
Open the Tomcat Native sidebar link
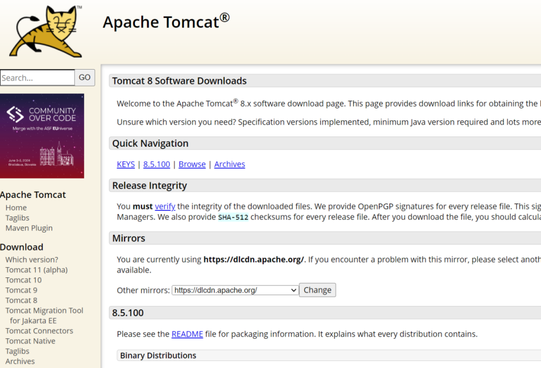(x=30, y=341)
